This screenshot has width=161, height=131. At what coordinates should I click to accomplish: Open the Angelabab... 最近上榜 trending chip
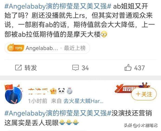(47, 48)
